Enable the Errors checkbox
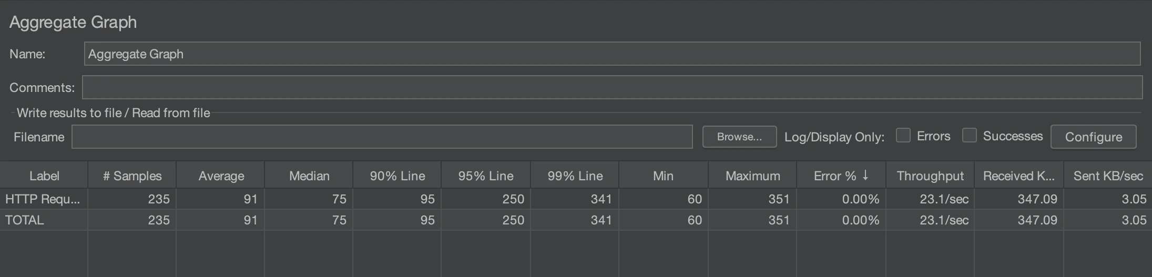This screenshot has width=1152, height=277. tap(903, 136)
